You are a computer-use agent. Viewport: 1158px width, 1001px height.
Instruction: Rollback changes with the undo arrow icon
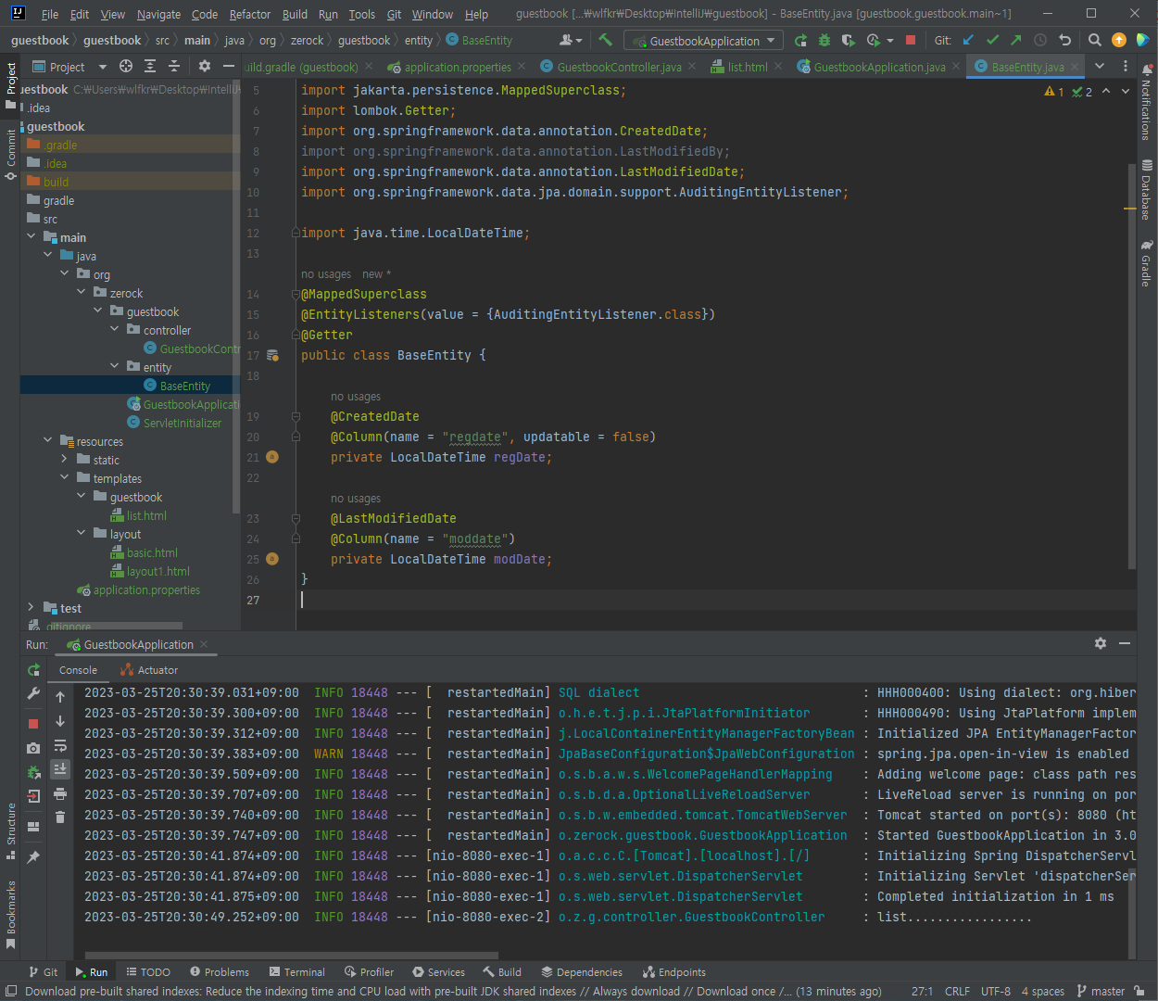coord(1065,40)
